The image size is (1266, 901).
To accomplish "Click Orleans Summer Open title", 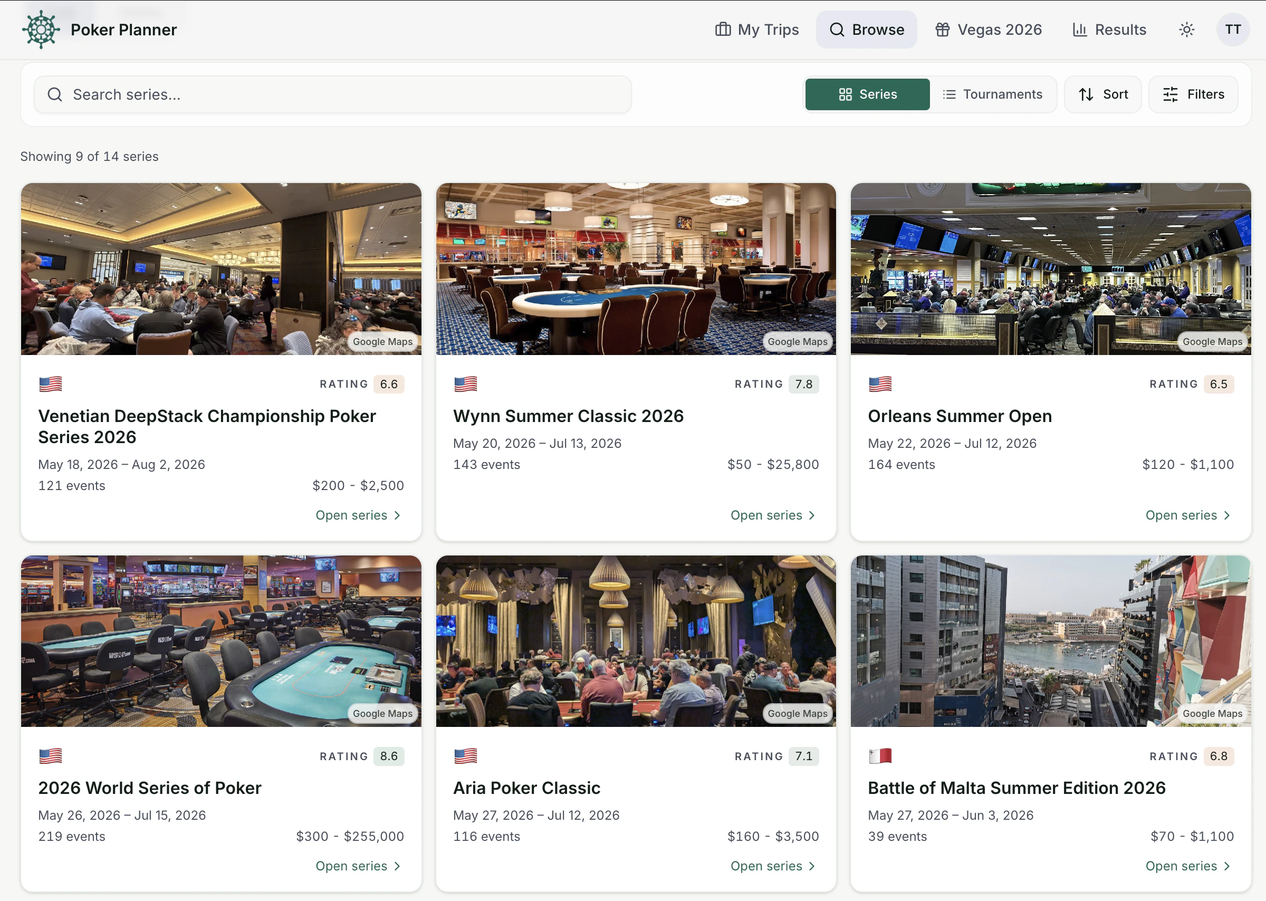I will 959,416.
